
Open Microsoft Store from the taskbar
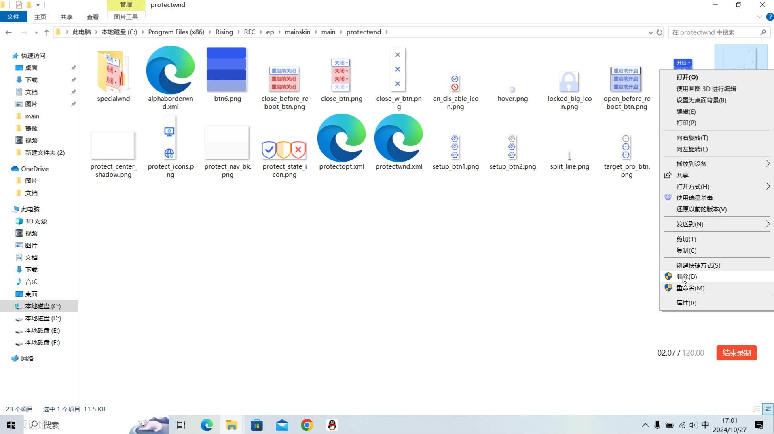coord(257,425)
